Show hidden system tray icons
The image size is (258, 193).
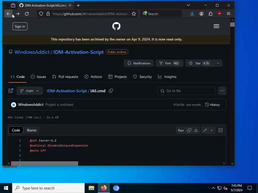tap(213, 188)
